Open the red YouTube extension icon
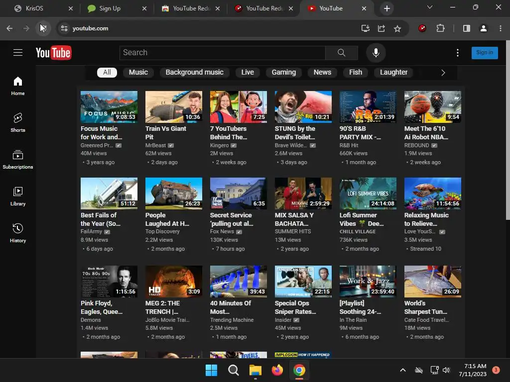The image size is (510, 382). tap(422, 28)
